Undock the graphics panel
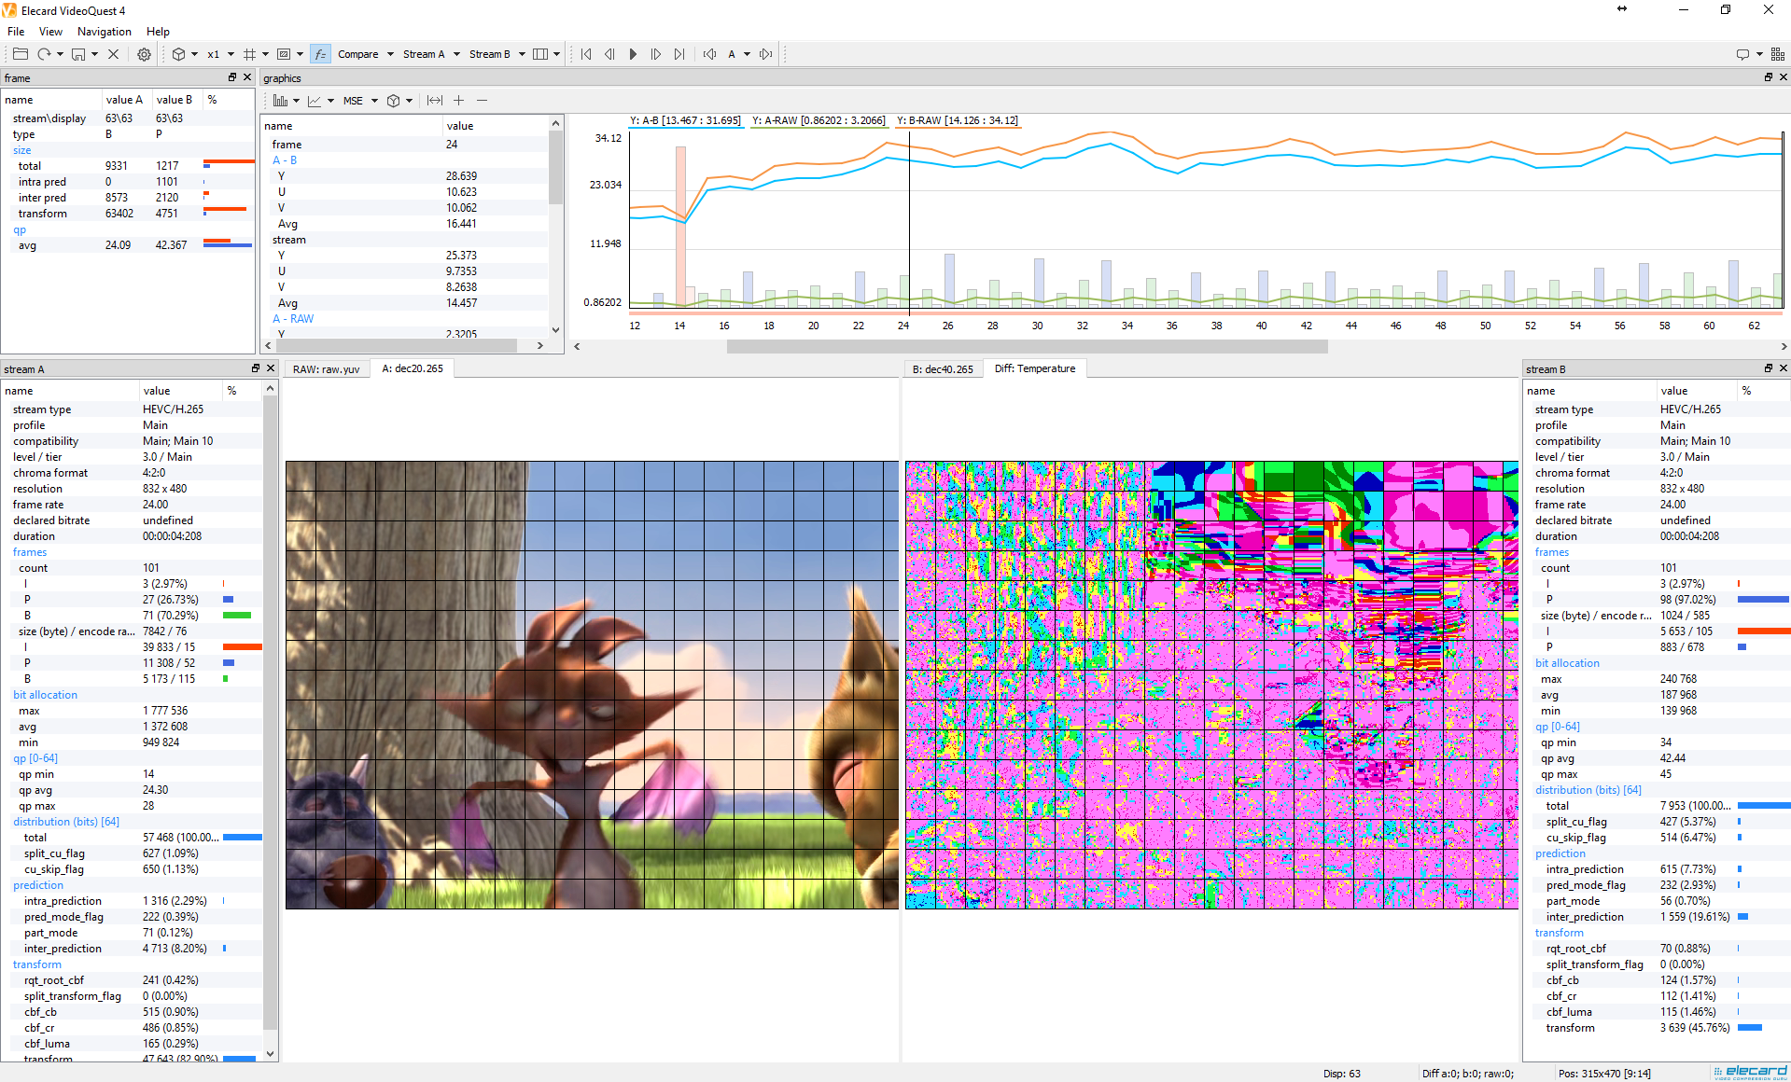Image resolution: width=1791 pixels, height=1082 pixels. [x=1769, y=77]
